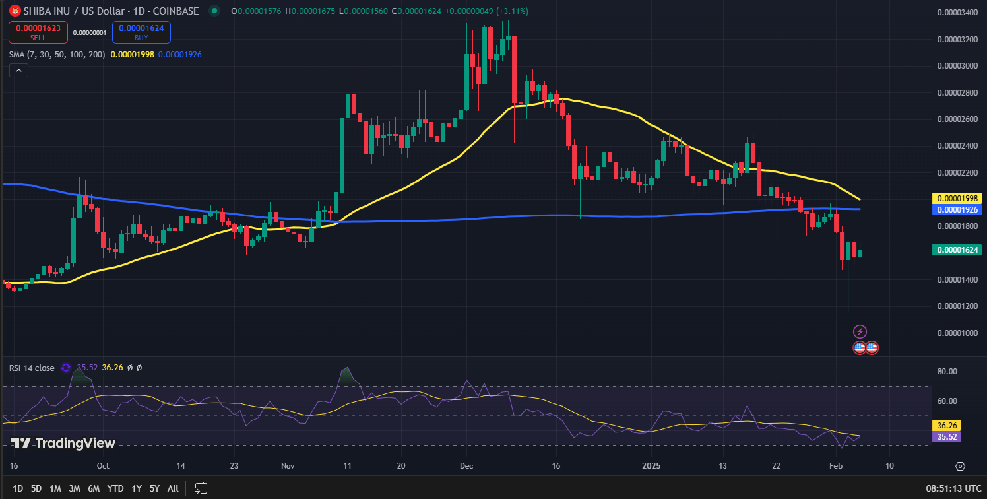Click the 80.00 RSI axis tick
Viewport: 987px width, 499px height.
click(x=947, y=372)
